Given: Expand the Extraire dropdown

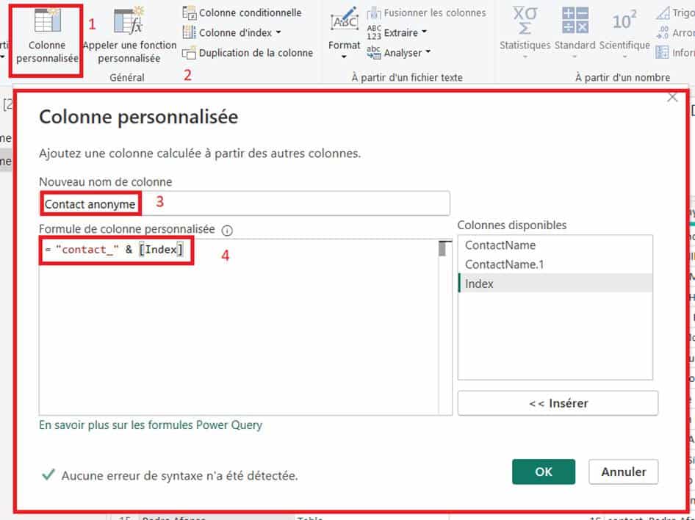Looking at the screenshot, I should point(422,32).
